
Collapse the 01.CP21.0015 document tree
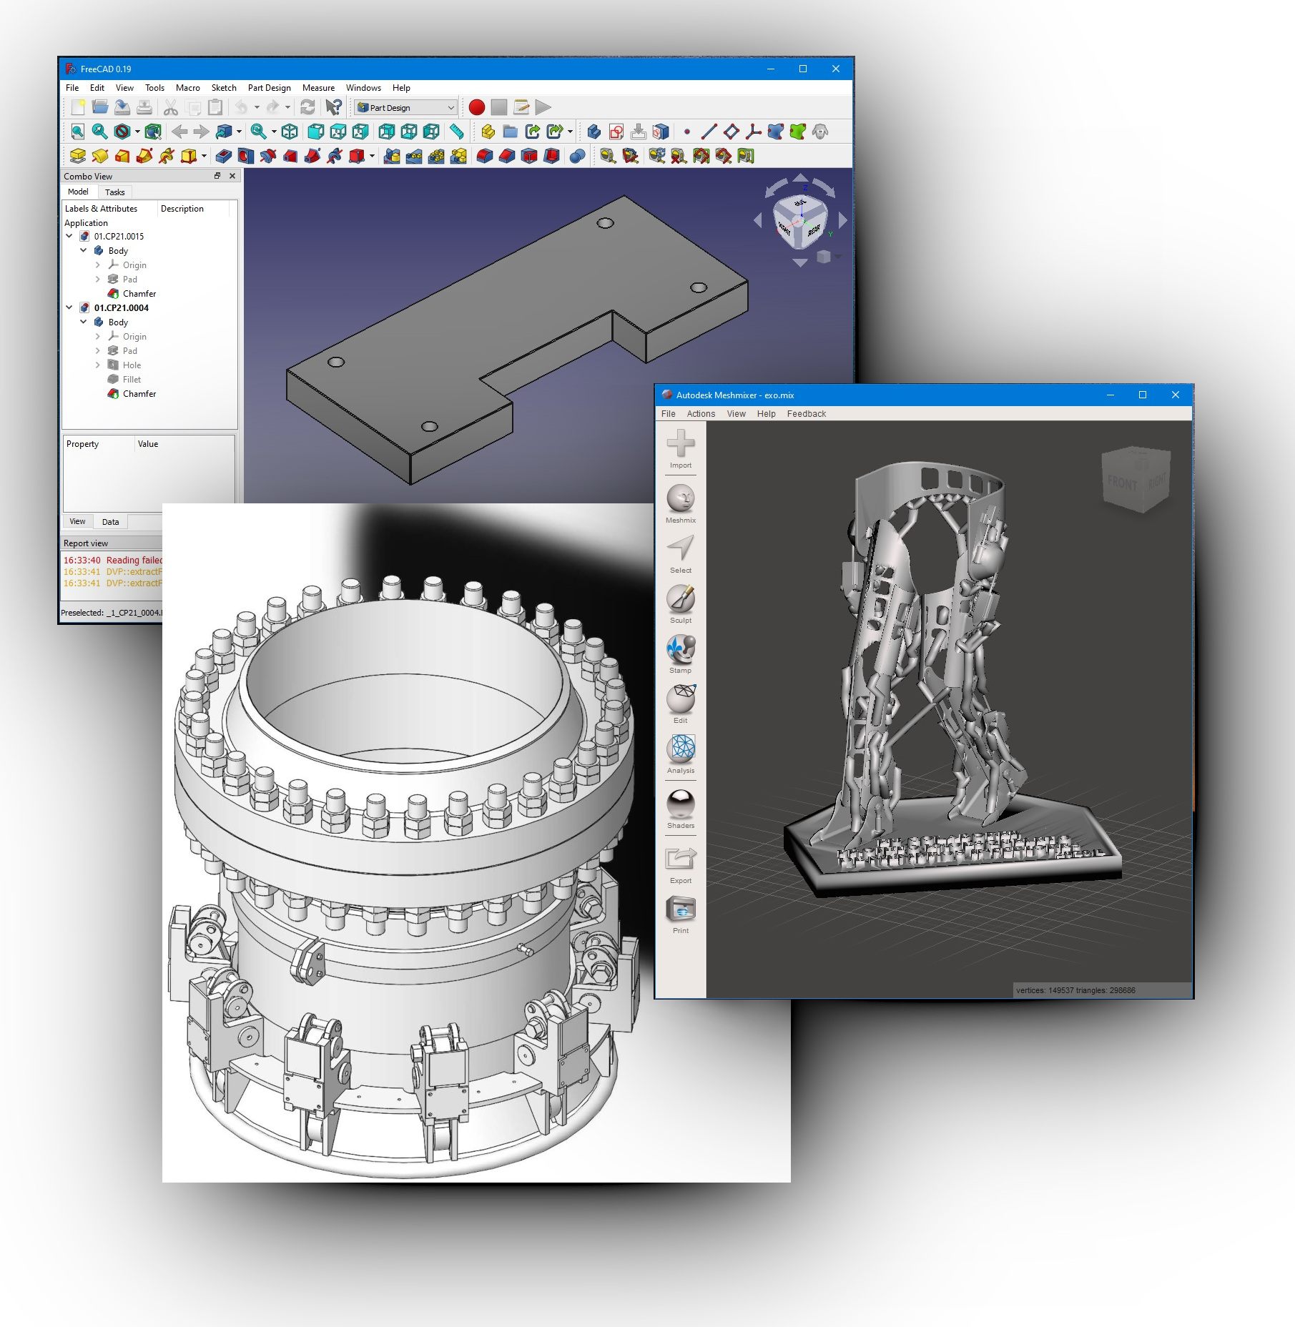69,236
